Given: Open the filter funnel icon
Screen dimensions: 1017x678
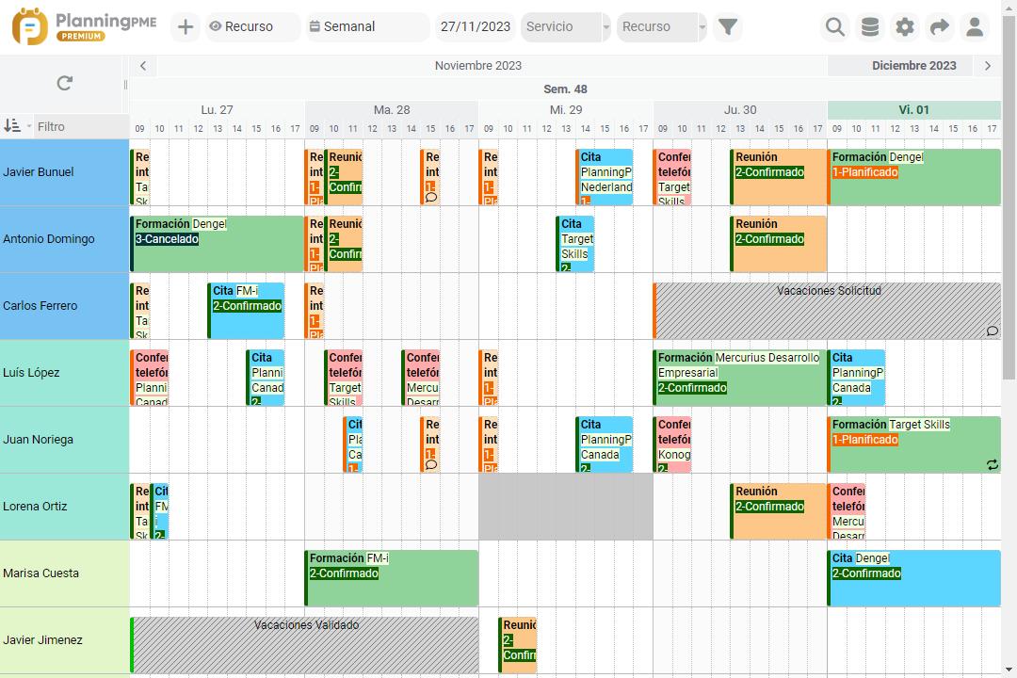Looking at the screenshot, I should [728, 26].
